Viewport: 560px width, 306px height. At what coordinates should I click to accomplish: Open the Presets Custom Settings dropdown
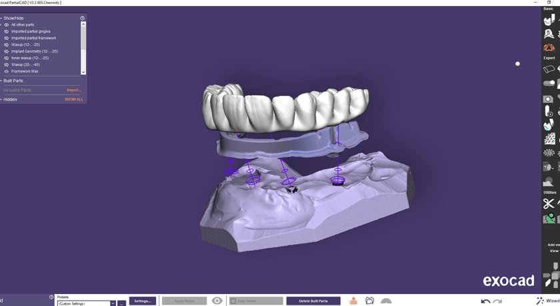(x=113, y=303)
